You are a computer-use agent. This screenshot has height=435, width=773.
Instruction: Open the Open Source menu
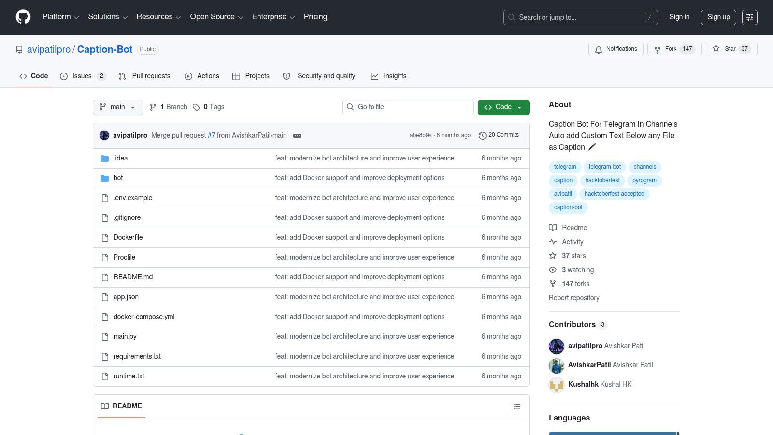click(216, 17)
